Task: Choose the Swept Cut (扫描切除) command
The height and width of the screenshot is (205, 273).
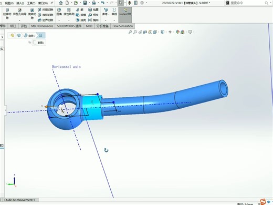Action: click(x=45, y=9)
